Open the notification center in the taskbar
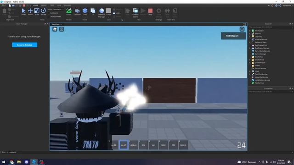Screen dimensions: 294x165 289,162
